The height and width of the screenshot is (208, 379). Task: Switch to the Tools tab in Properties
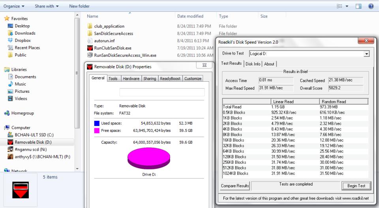coord(113,79)
